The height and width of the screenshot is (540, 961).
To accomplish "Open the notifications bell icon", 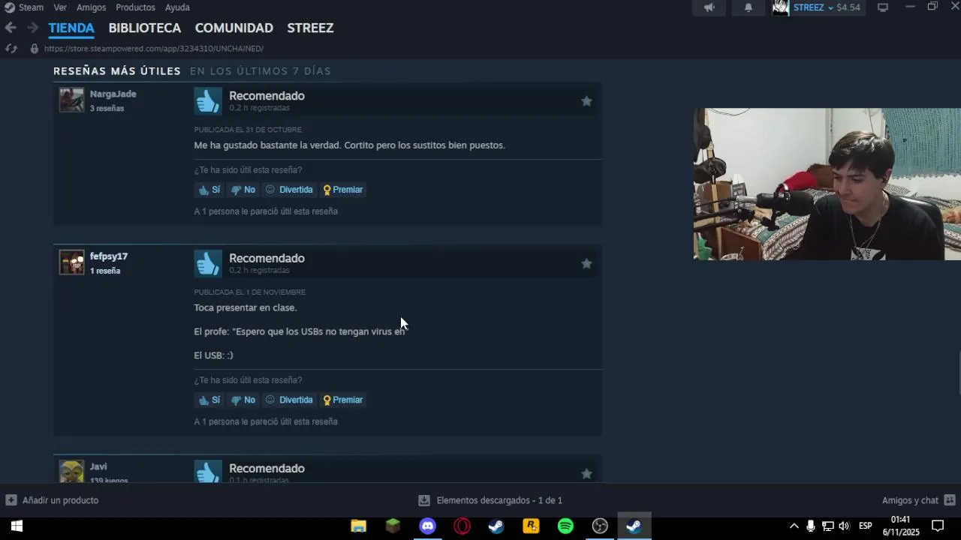I will coord(749,7).
